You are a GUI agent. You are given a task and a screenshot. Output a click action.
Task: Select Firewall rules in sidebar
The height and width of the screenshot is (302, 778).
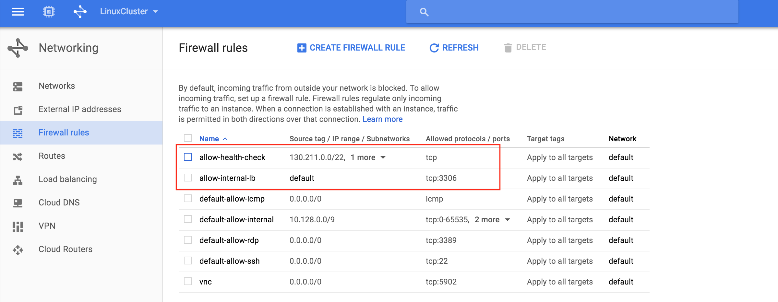click(64, 133)
